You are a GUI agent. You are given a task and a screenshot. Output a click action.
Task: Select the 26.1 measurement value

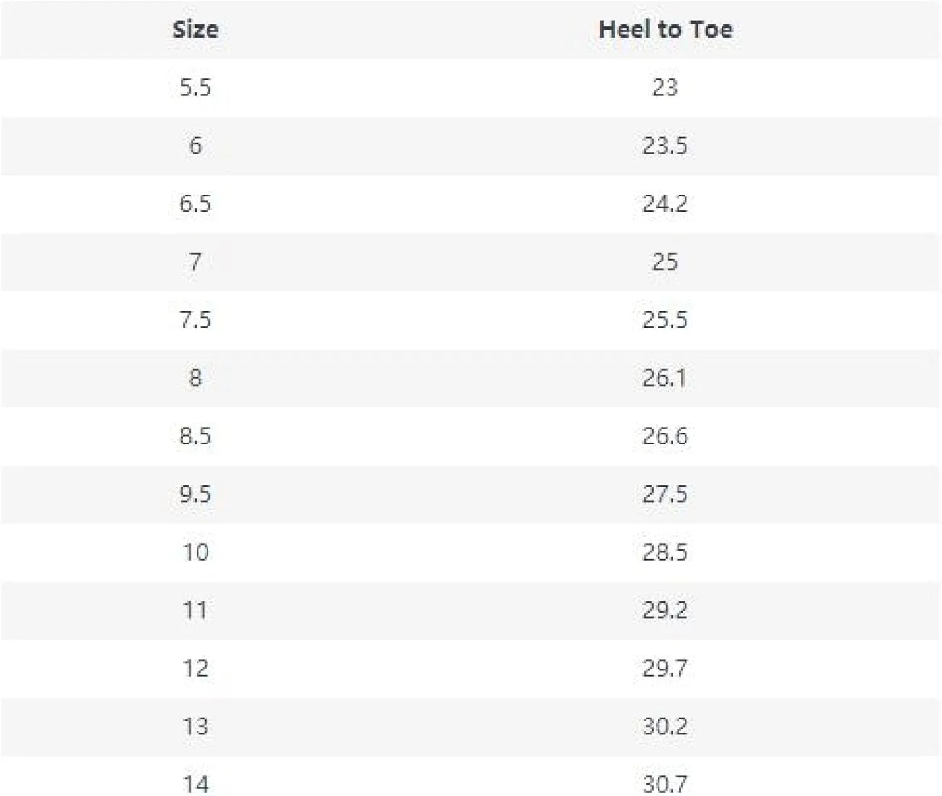pos(664,378)
